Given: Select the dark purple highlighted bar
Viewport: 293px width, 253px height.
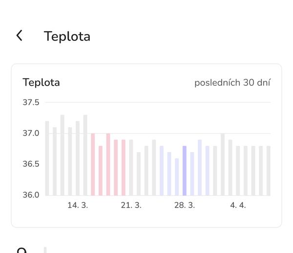Looking at the screenshot, I should (185, 171).
